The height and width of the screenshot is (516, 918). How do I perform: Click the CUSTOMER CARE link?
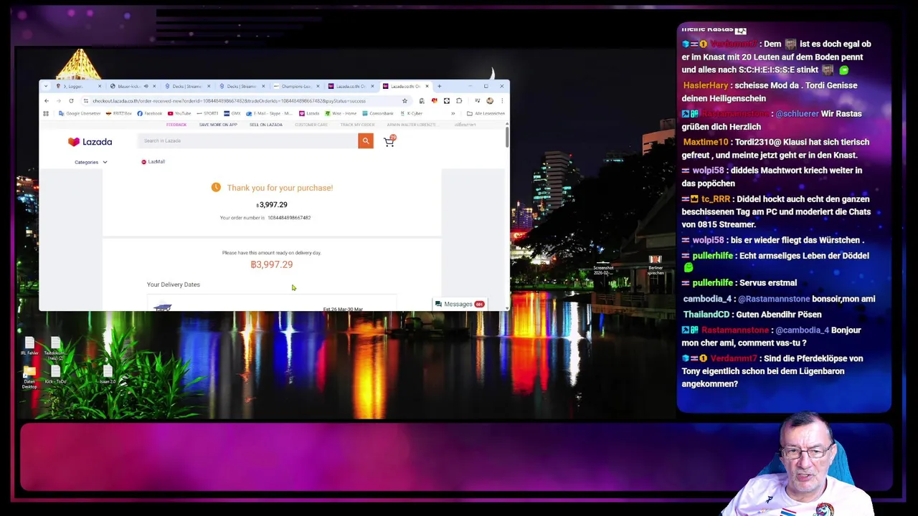311,125
